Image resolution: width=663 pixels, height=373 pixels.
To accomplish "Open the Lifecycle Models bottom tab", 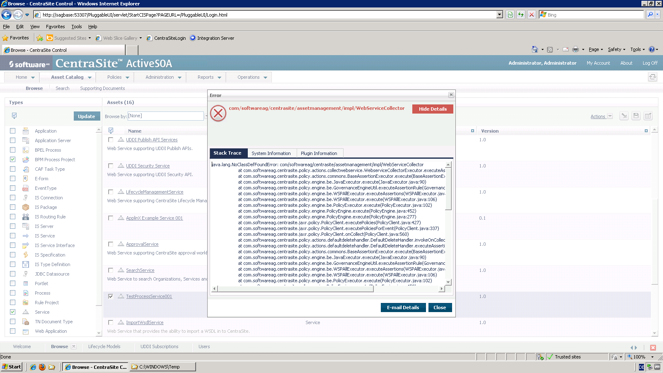I will [104, 346].
